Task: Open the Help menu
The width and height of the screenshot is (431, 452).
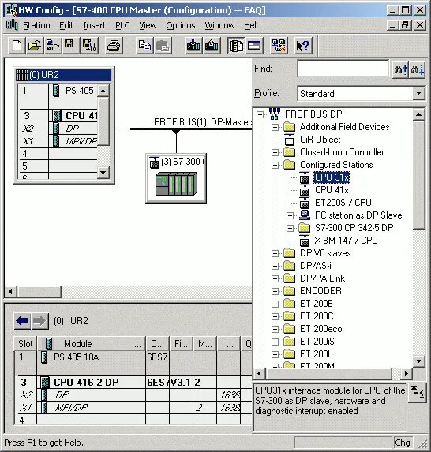Action: (x=253, y=26)
